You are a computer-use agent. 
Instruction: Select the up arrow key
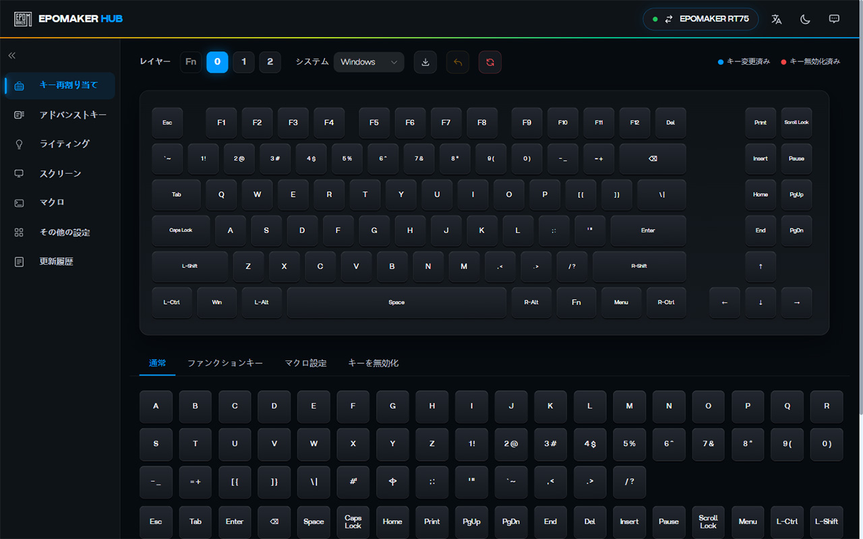(x=761, y=266)
